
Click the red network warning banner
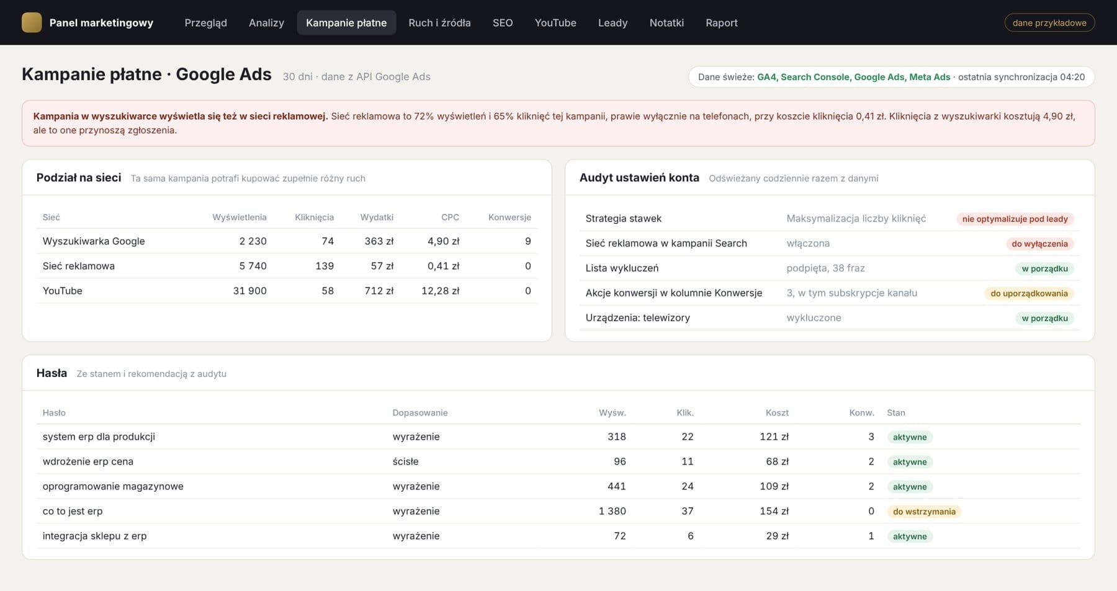[558, 123]
